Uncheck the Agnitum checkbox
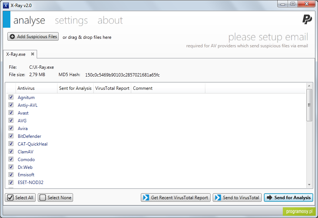Viewport: 318px width, 218px height. (11, 97)
